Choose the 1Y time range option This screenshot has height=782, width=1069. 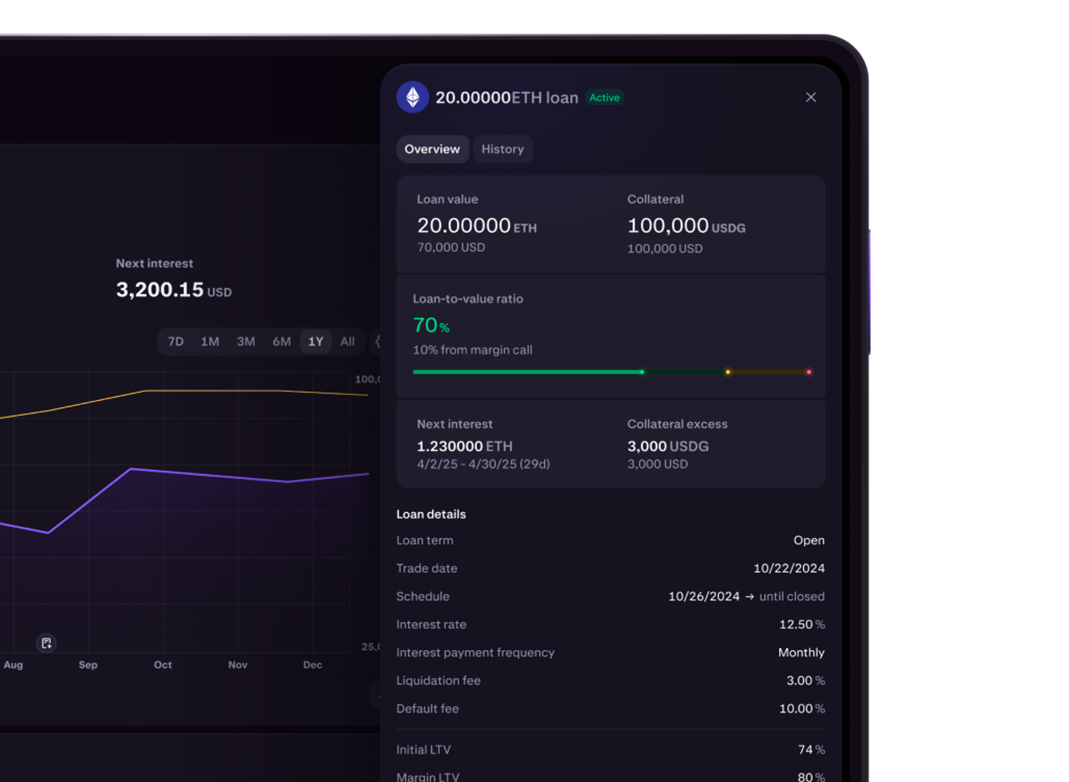[x=316, y=341]
